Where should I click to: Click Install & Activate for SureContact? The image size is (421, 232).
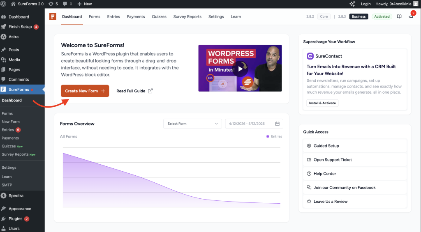pos(322,103)
